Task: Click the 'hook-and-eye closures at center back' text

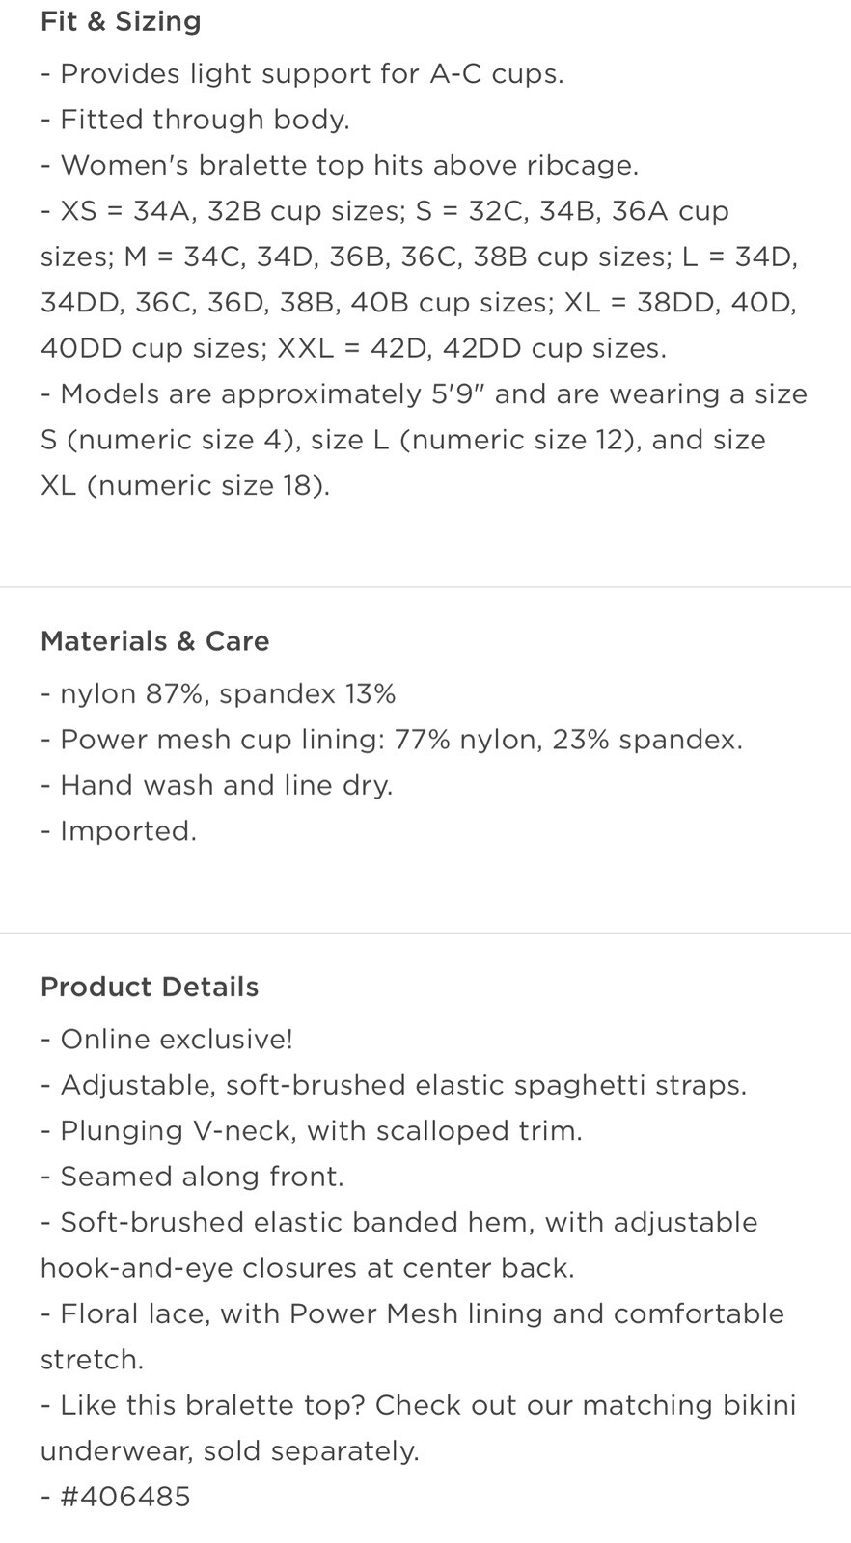Action: tap(308, 1268)
